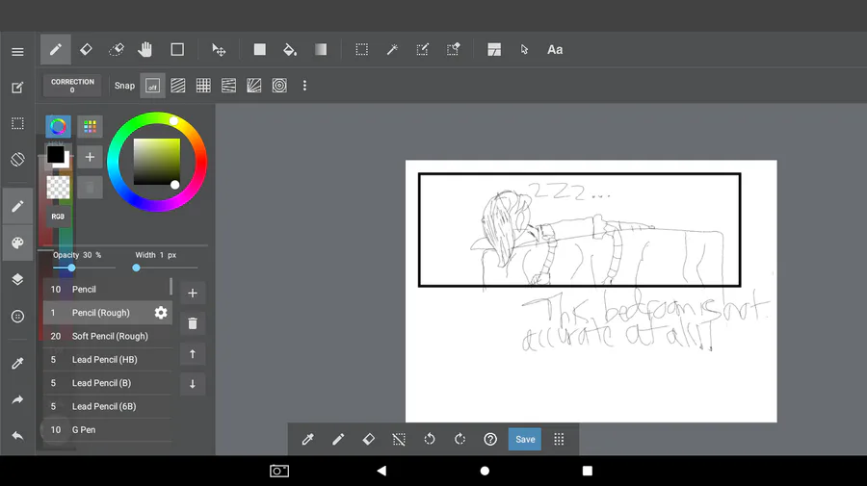Select the fill rectangle tool
867x486 pixels.
tap(259, 50)
